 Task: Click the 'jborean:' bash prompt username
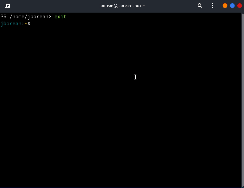(x=12, y=24)
